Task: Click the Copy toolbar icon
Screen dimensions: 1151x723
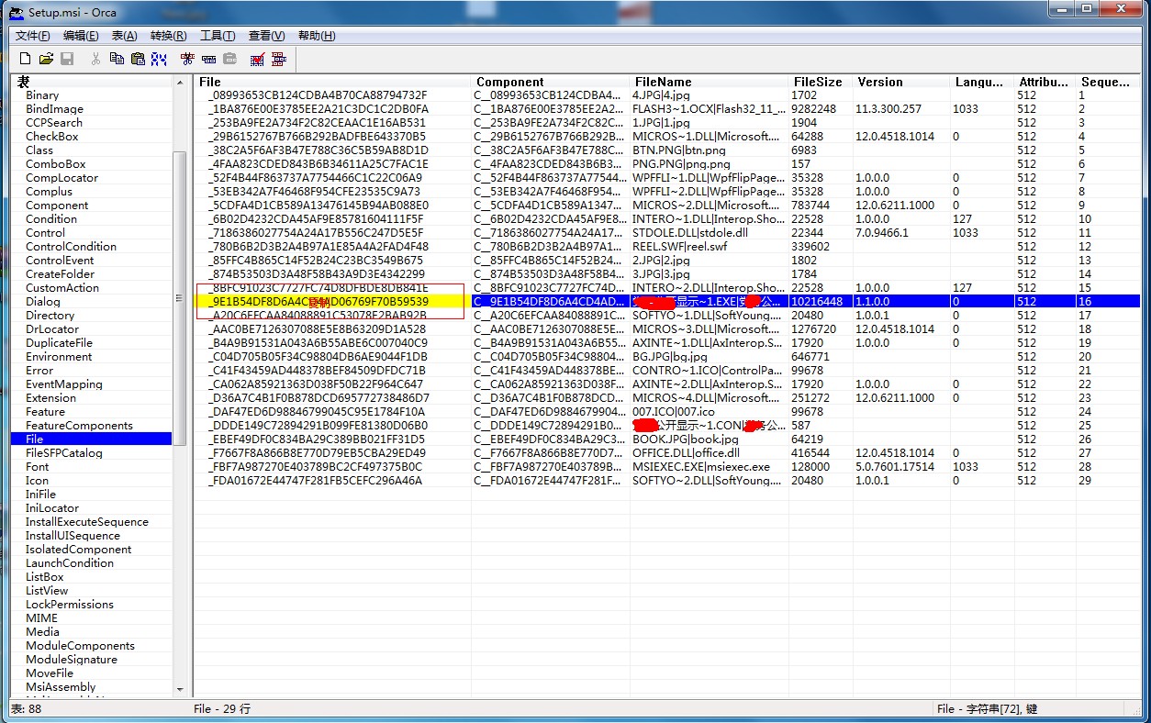Action: pyautogui.click(x=117, y=59)
